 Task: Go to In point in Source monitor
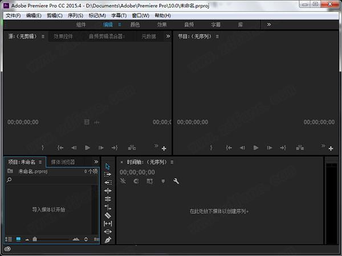(x=60, y=148)
